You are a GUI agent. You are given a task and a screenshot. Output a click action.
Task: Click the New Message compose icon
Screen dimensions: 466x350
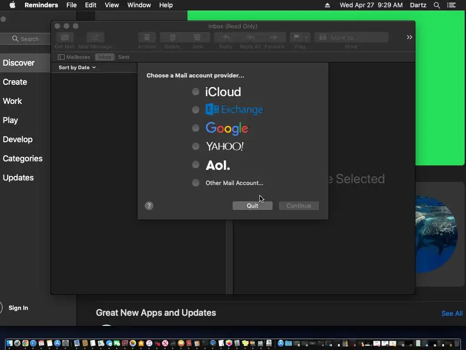[x=95, y=37]
